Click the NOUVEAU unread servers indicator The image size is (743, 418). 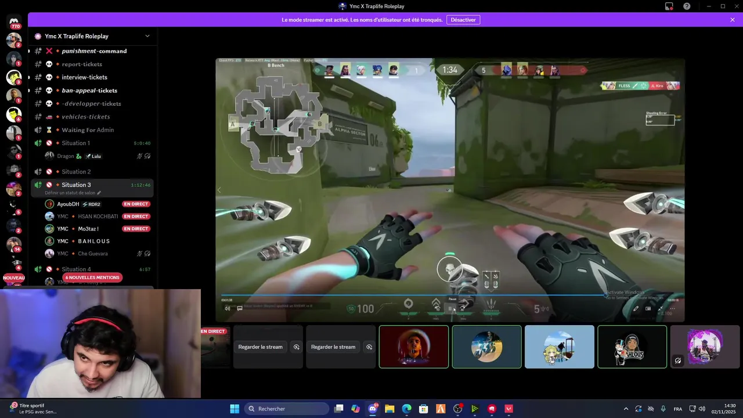tap(14, 278)
